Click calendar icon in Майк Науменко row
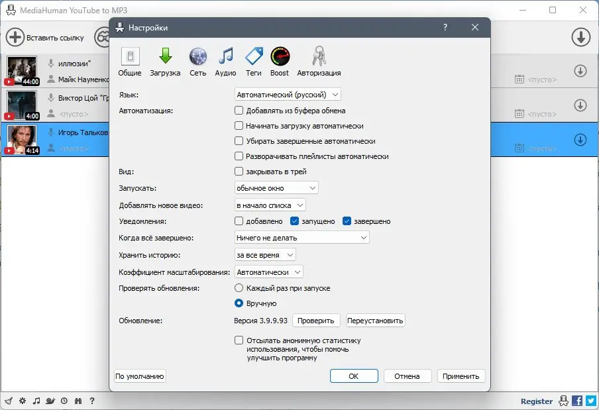599x410 pixels. coord(519,79)
